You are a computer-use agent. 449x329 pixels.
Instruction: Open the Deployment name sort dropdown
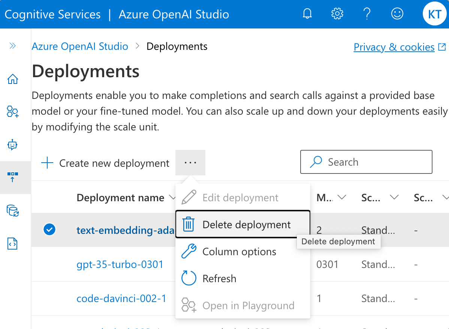pyautogui.click(x=172, y=197)
